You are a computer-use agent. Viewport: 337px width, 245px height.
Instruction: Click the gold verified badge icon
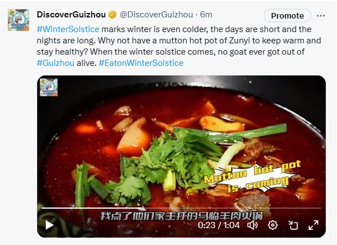point(112,15)
